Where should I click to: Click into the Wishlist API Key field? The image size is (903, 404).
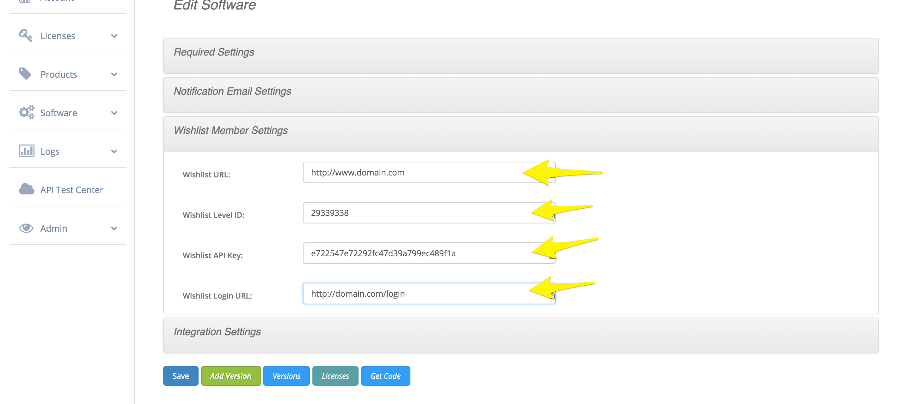click(429, 253)
